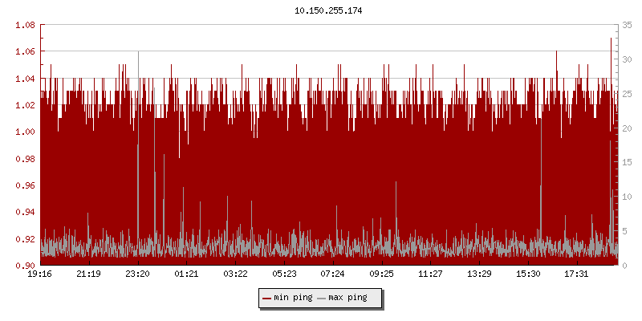Select the max ping legend entry
Viewport: 642px width, 321px height.
tap(347, 298)
